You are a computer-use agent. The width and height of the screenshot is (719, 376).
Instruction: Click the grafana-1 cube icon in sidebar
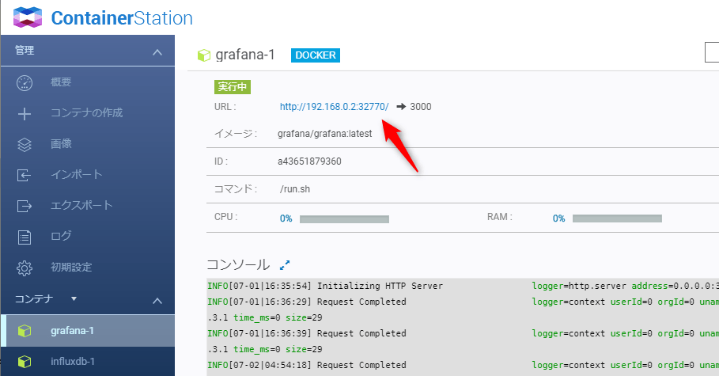[25, 331]
